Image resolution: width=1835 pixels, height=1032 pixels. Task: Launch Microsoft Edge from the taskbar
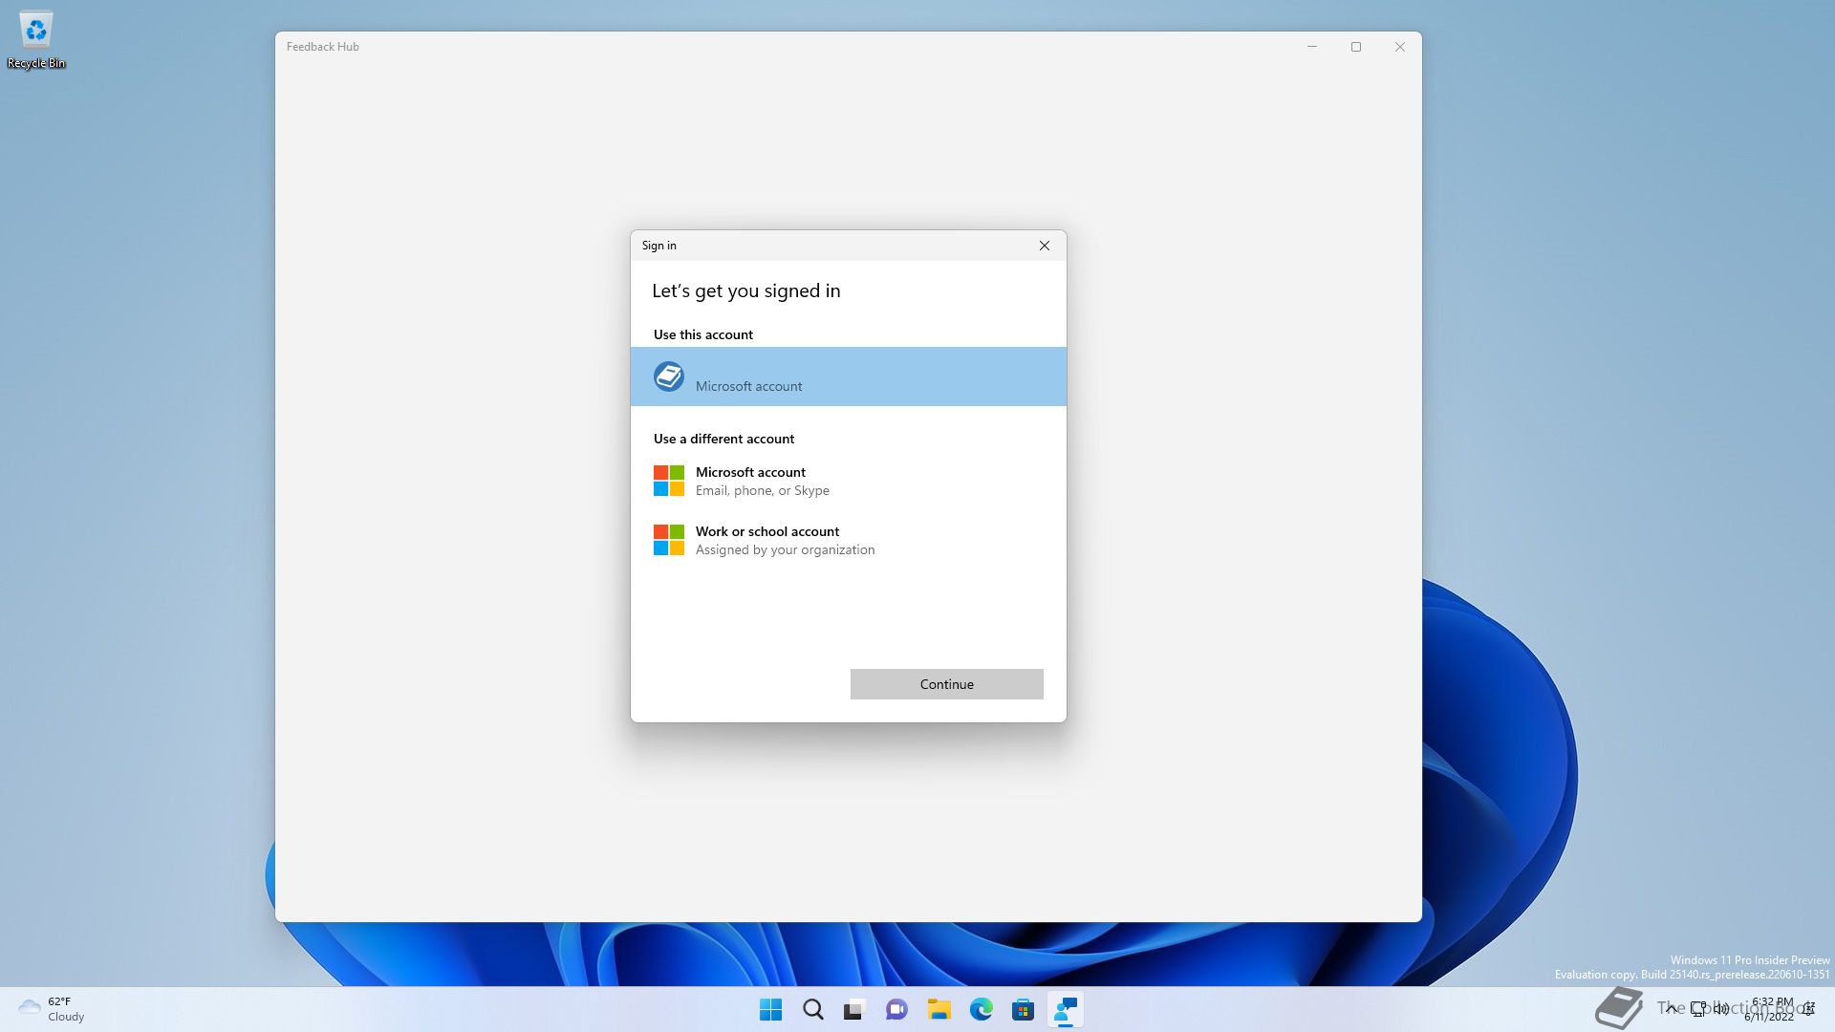[981, 1010]
